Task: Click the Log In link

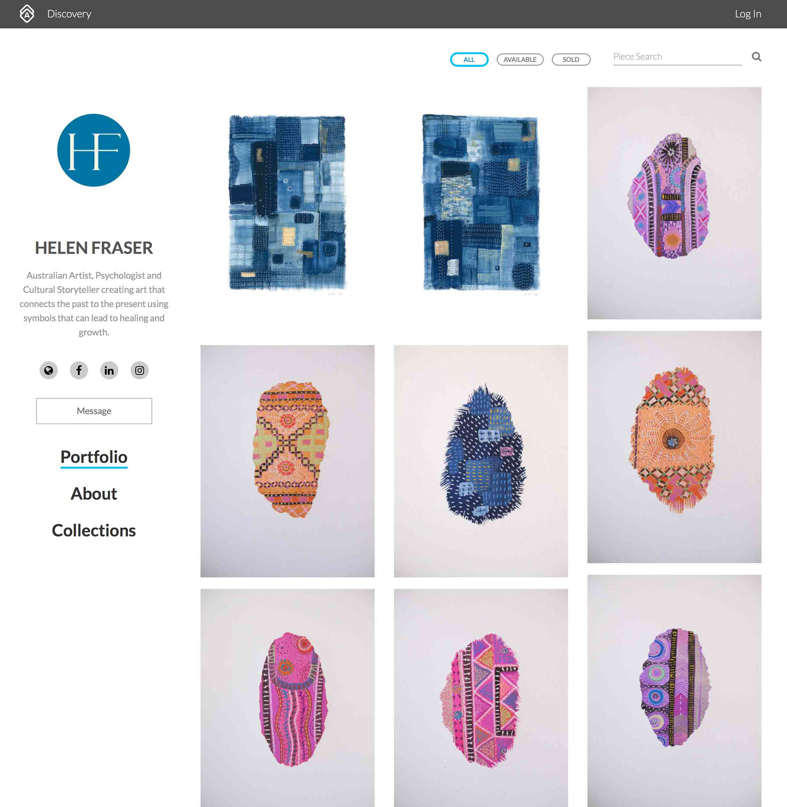Action: pos(748,14)
